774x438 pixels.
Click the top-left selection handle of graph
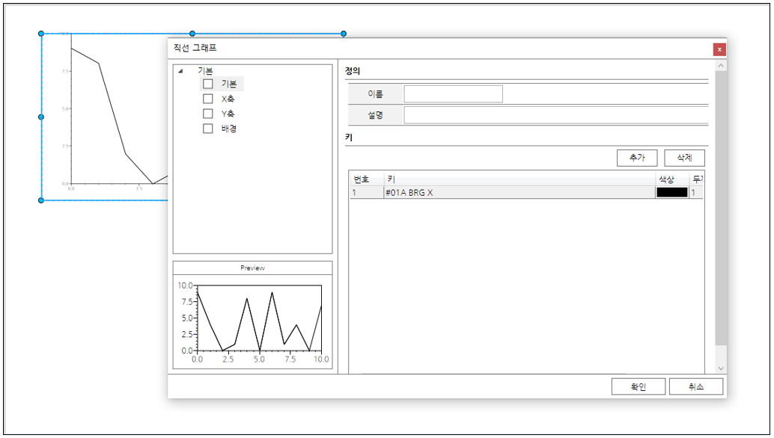pyautogui.click(x=41, y=34)
